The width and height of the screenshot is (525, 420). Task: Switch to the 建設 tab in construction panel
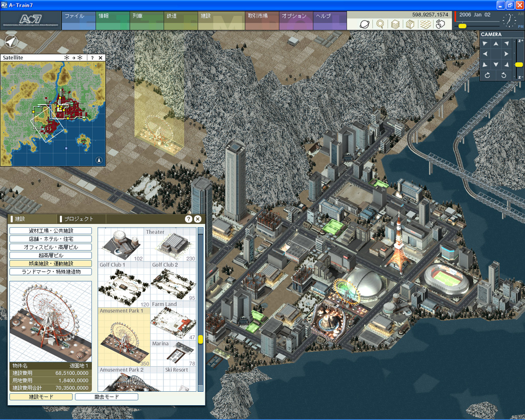coord(33,219)
